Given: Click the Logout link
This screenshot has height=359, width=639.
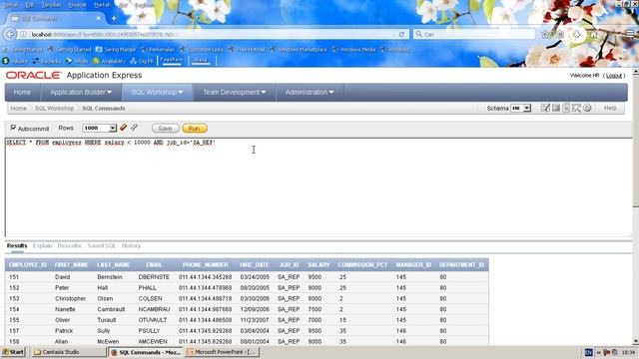Looking at the screenshot, I should [614, 76].
